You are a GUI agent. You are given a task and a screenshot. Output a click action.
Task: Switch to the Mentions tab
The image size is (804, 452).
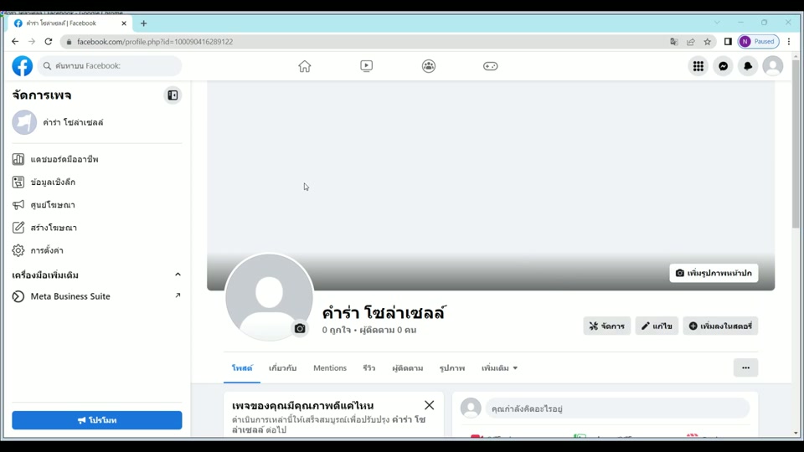330,368
